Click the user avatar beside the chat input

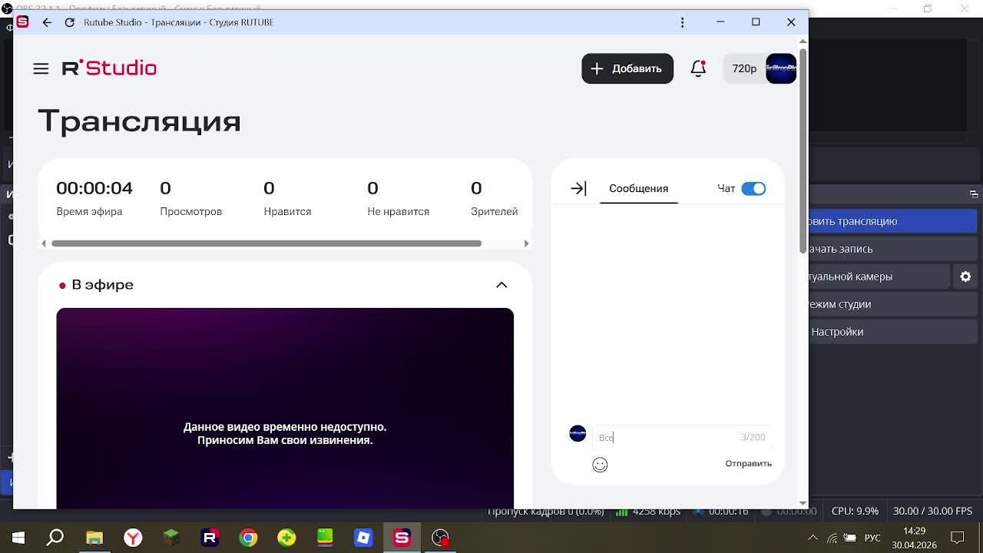(x=578, y=433)
